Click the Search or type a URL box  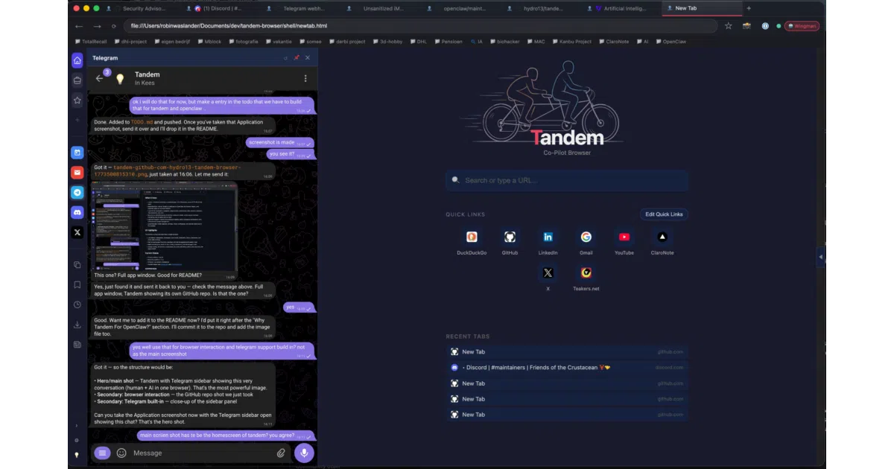[x=566, y=180]
